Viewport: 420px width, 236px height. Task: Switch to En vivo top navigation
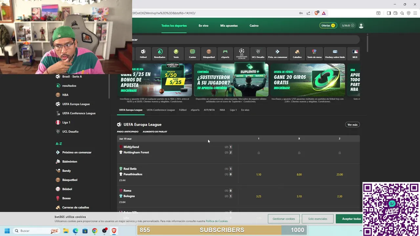(203, 26)
